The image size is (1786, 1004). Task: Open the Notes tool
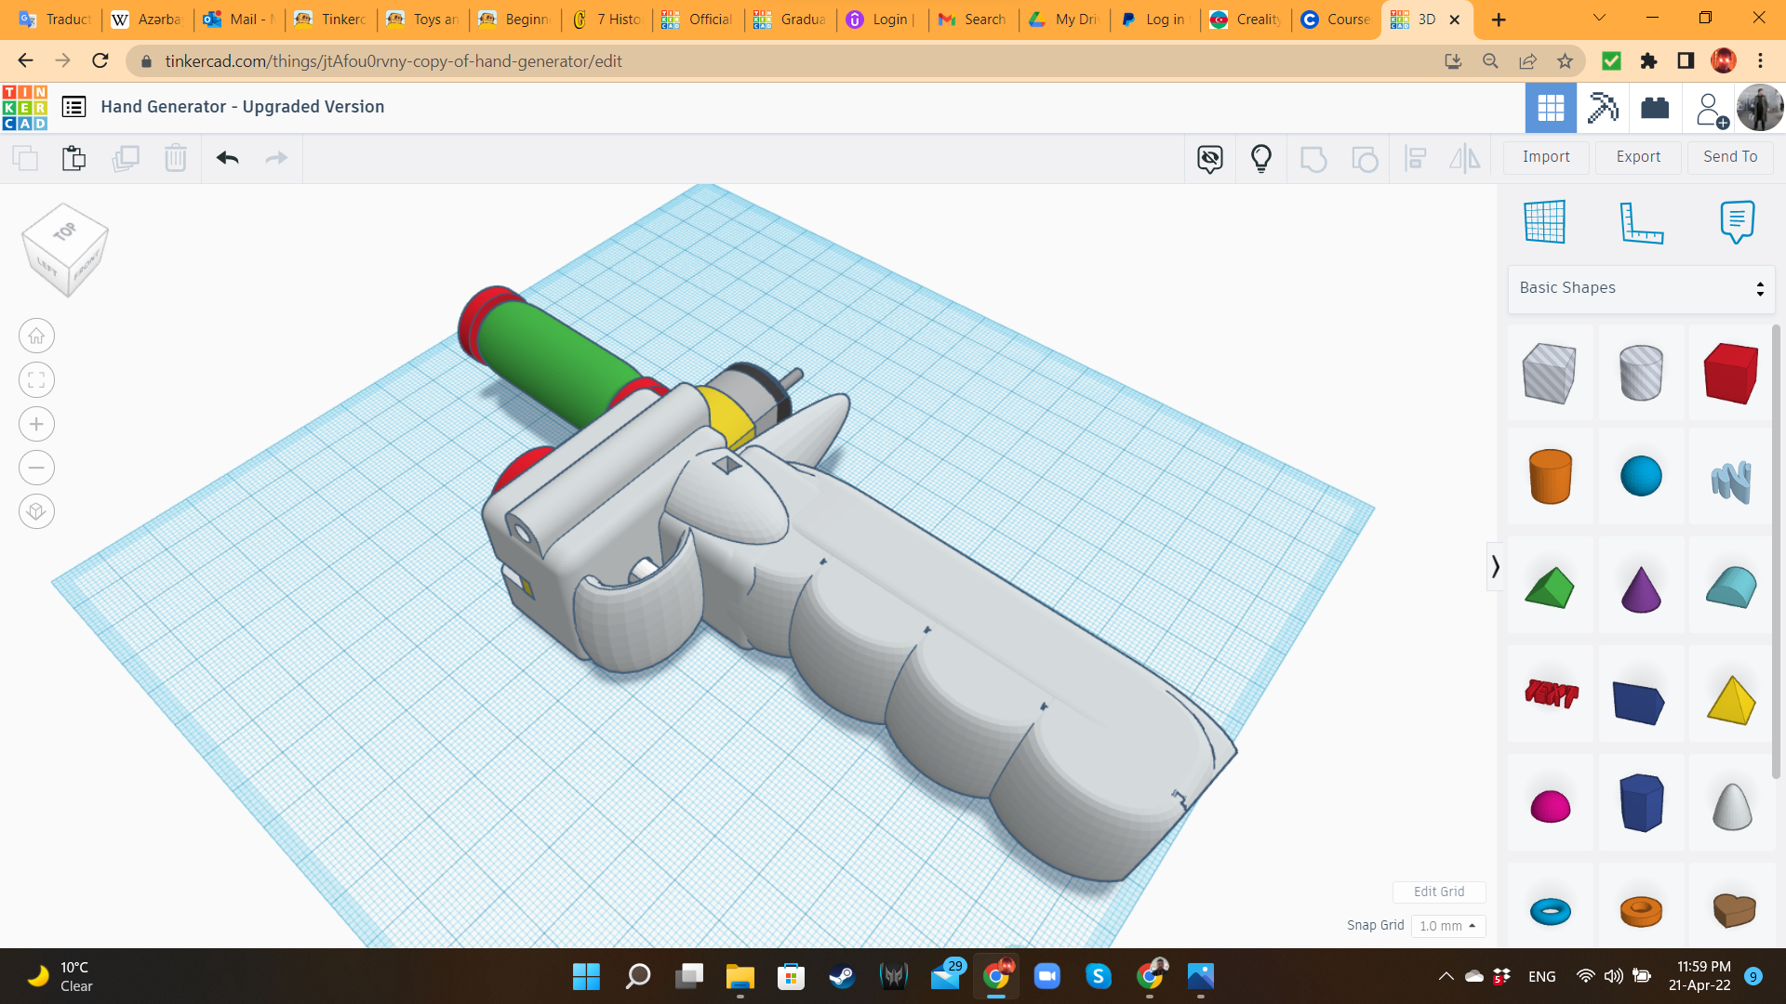click(x=1737, y=222)
